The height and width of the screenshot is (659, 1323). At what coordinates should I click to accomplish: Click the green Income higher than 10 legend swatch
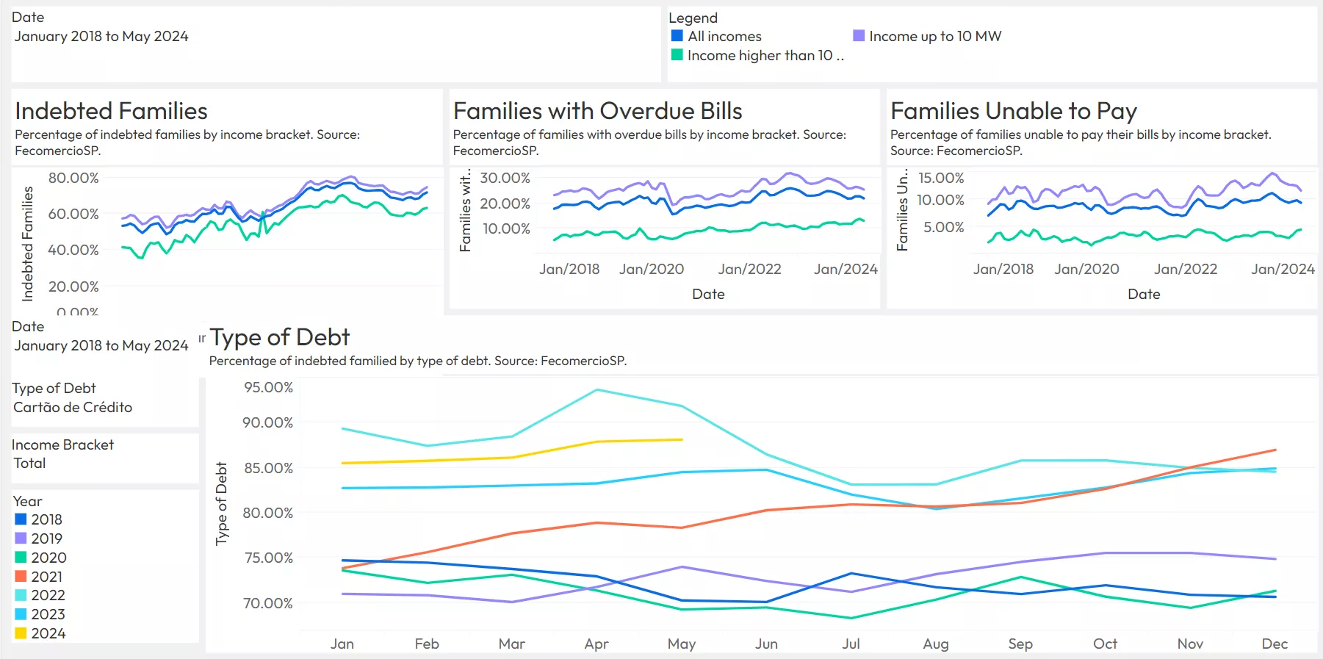[677, 55]
